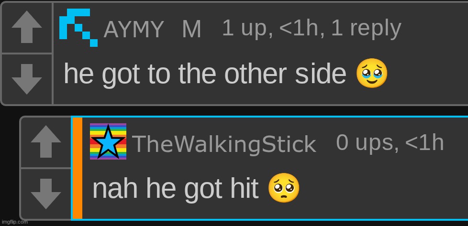468x226 pixels.
Task: Open TheWalkingStick's rainbow star avatar
Action: coord(108,141)
